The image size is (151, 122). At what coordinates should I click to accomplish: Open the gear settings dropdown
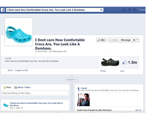(x=136, y=40)
